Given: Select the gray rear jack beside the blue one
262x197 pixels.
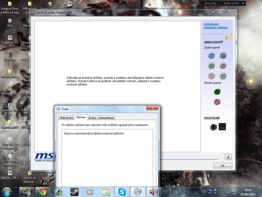Looking at the screenshot, I should [223, 55].
